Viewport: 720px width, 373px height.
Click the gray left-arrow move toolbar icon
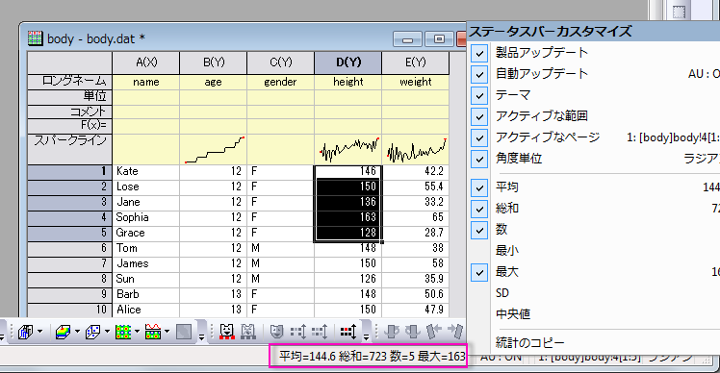(x=433, y=332)
